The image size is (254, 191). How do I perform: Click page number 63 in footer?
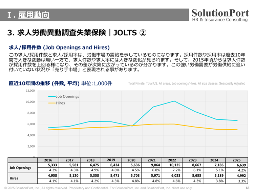click(x=247, y=188)
